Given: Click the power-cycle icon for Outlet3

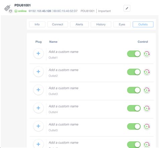Looking at the screenshot, I should 147,90.
